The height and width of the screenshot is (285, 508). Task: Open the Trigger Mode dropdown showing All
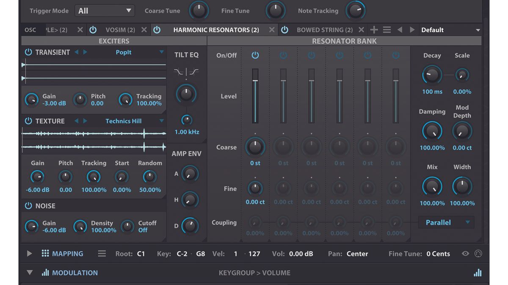coord(105,10)
